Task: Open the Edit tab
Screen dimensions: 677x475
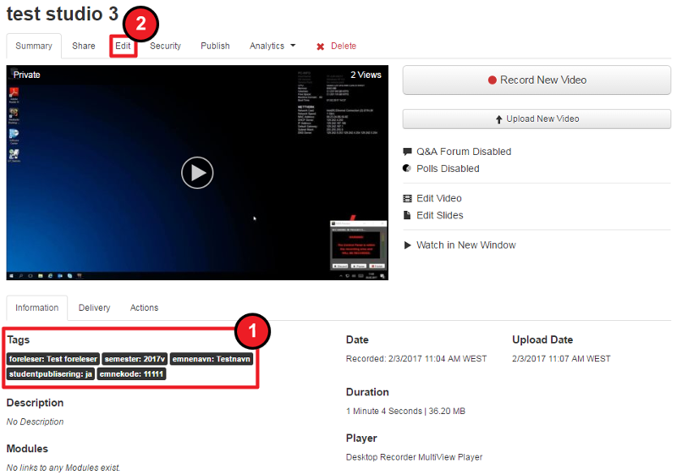Action: pos(124,46)
